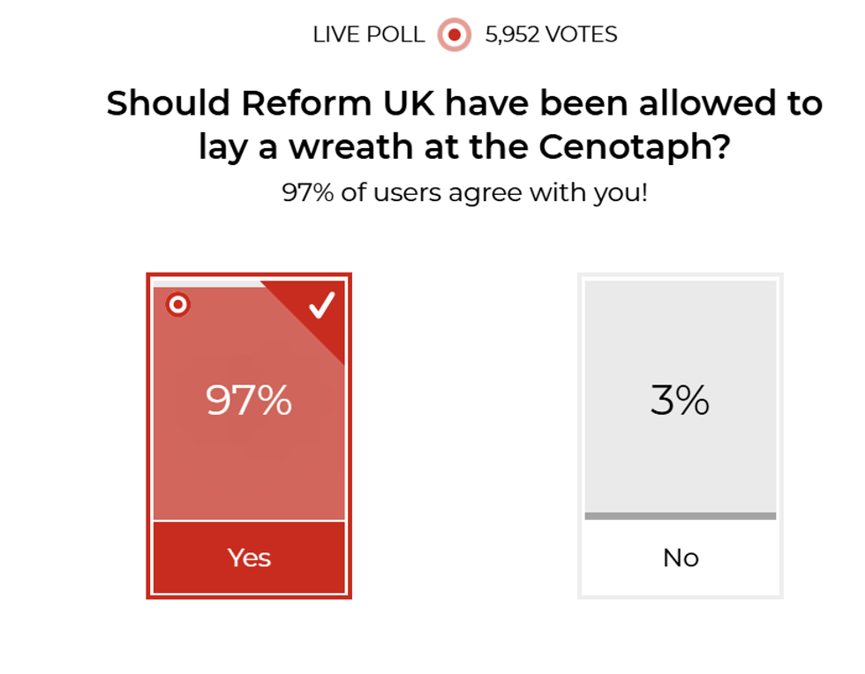
Task: Click the 97% figure in the Yes card
Action: click(249, 401)
